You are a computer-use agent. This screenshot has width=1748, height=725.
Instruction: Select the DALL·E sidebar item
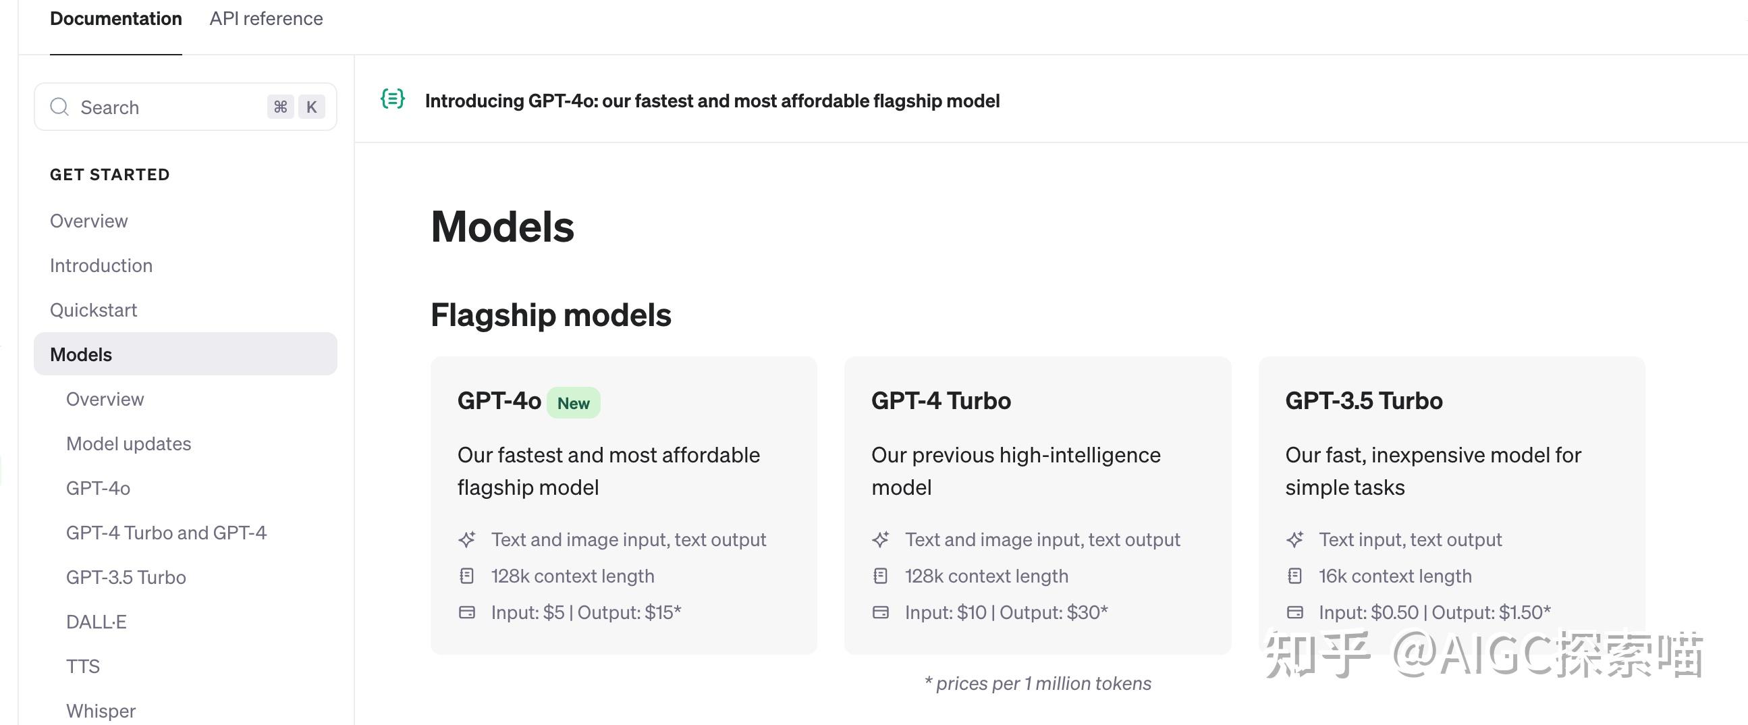click(96, 621)
